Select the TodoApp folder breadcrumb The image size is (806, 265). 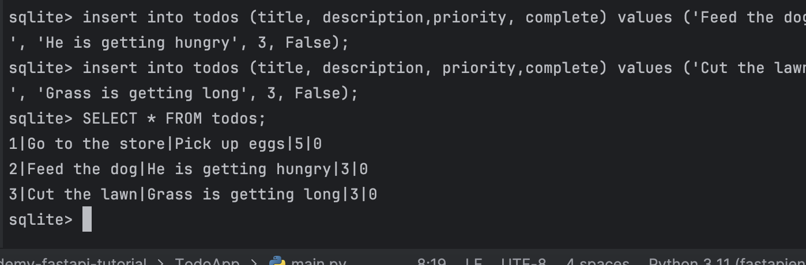click(x=207, y=262)
